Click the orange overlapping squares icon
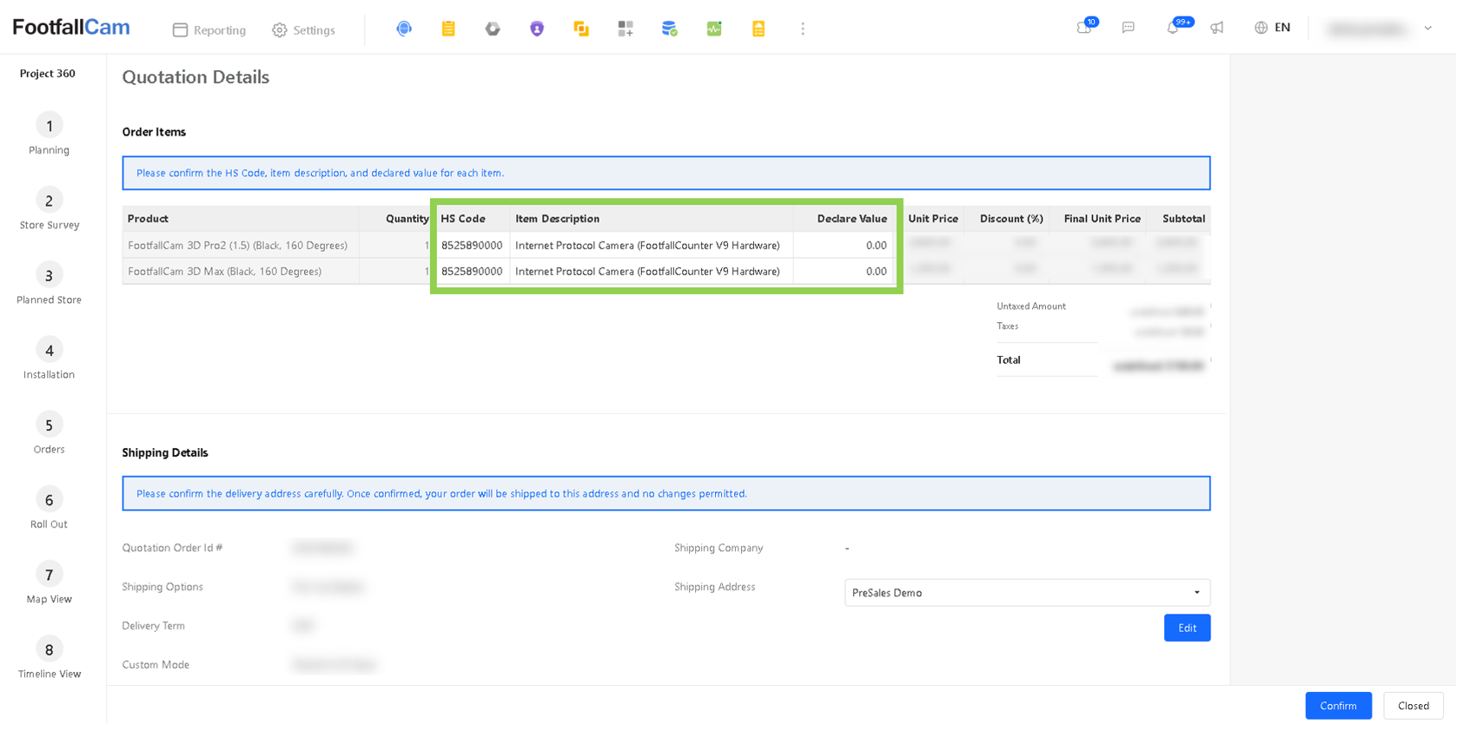The height and width of the screenshot is (731, 1457). [x=581, y=29]
